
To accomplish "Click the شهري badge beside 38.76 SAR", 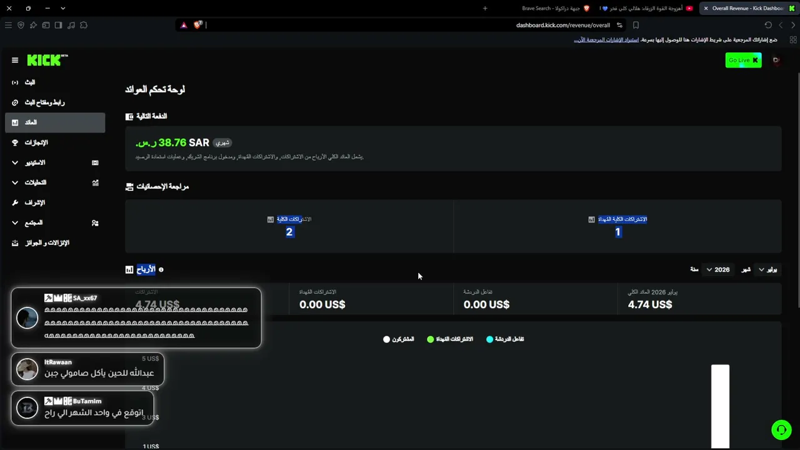I will pos(222,143).
